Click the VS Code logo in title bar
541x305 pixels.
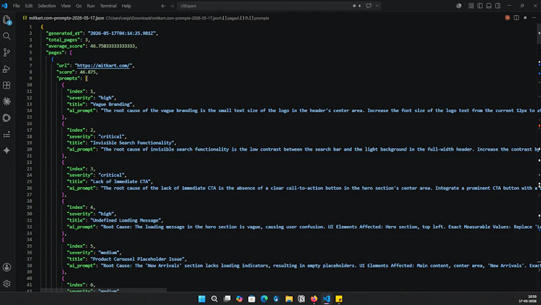tap(5, 5)
